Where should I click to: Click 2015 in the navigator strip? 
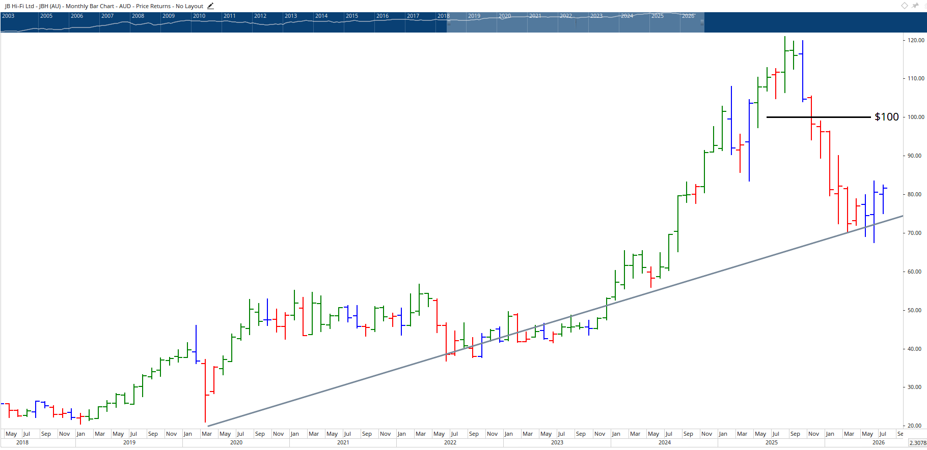coord(352,16)
